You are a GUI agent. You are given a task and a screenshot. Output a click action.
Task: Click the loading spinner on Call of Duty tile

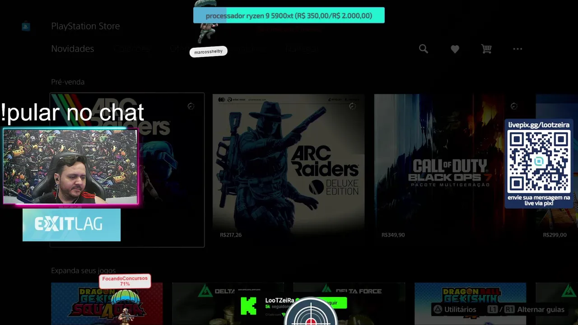[514, 106]
